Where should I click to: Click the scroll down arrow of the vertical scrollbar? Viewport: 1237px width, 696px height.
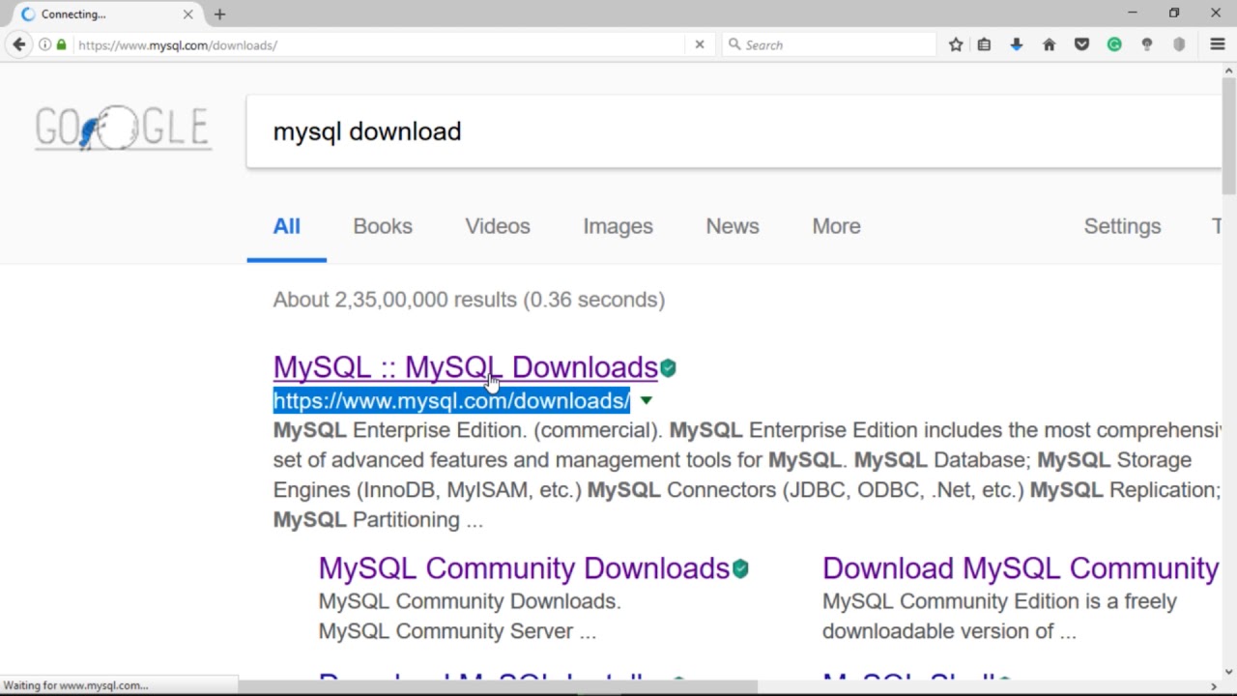pos(1229,672)
